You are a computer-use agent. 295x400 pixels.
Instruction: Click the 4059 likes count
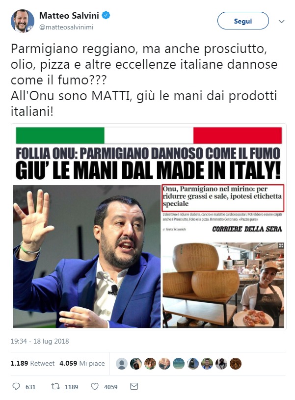pos(110,387)
